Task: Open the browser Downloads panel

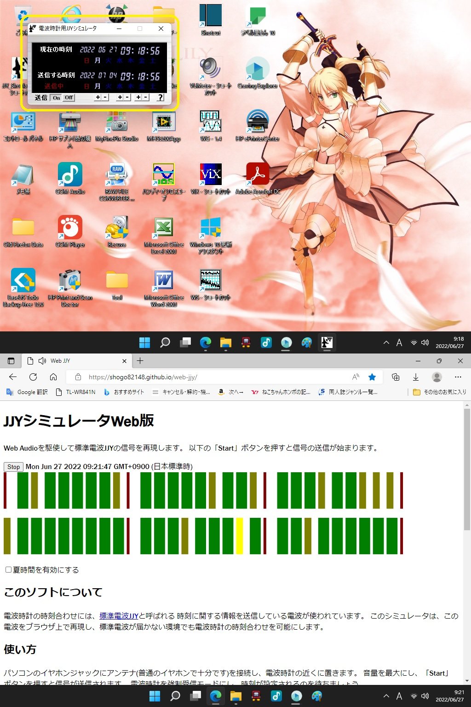Action: click(416, 377)
